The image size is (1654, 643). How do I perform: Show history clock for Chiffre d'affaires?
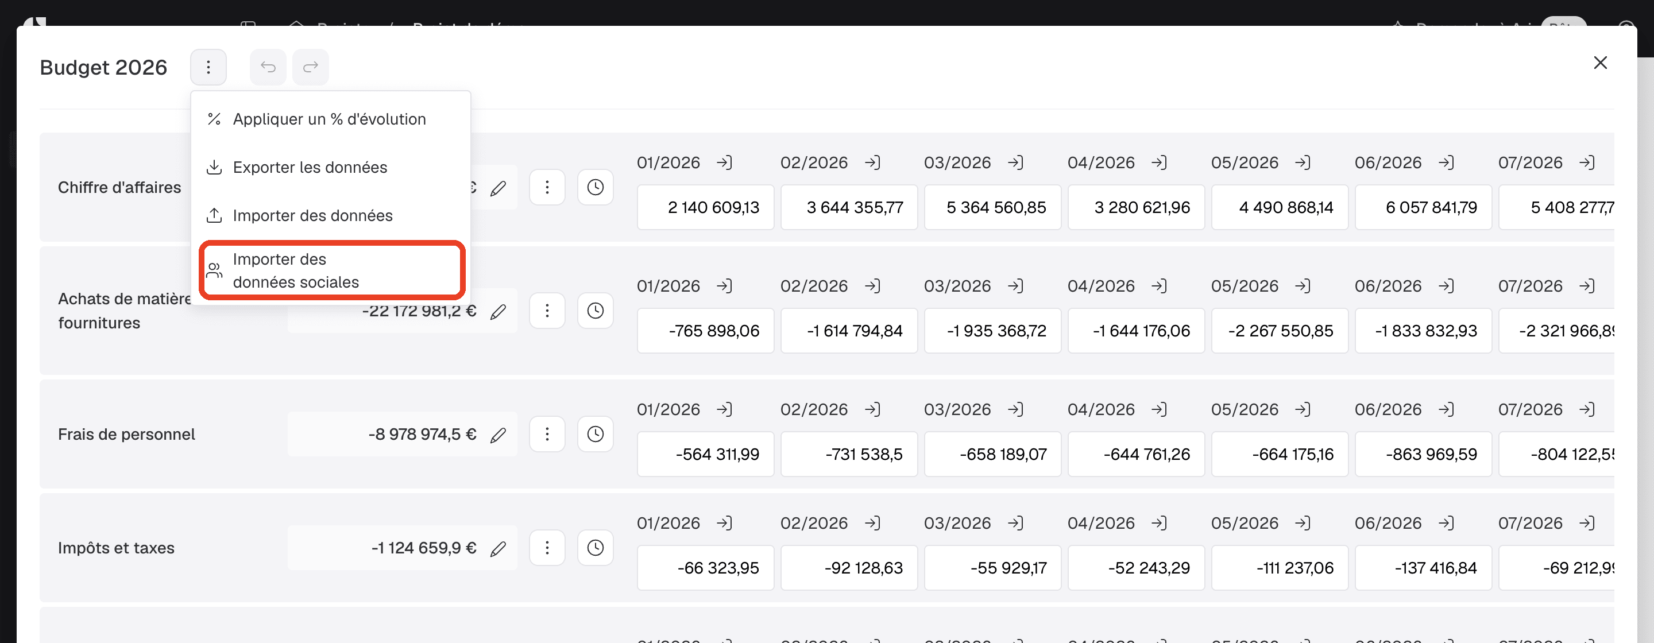click(x=595, y=187)
